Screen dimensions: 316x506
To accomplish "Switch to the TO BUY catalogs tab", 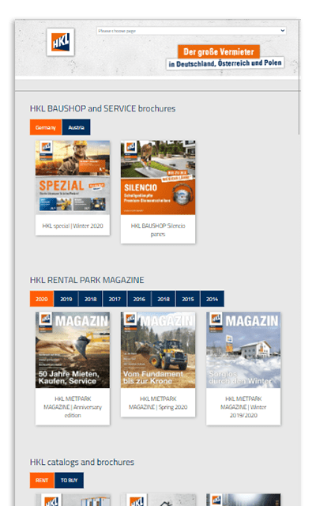I will (x=69, y=480).
